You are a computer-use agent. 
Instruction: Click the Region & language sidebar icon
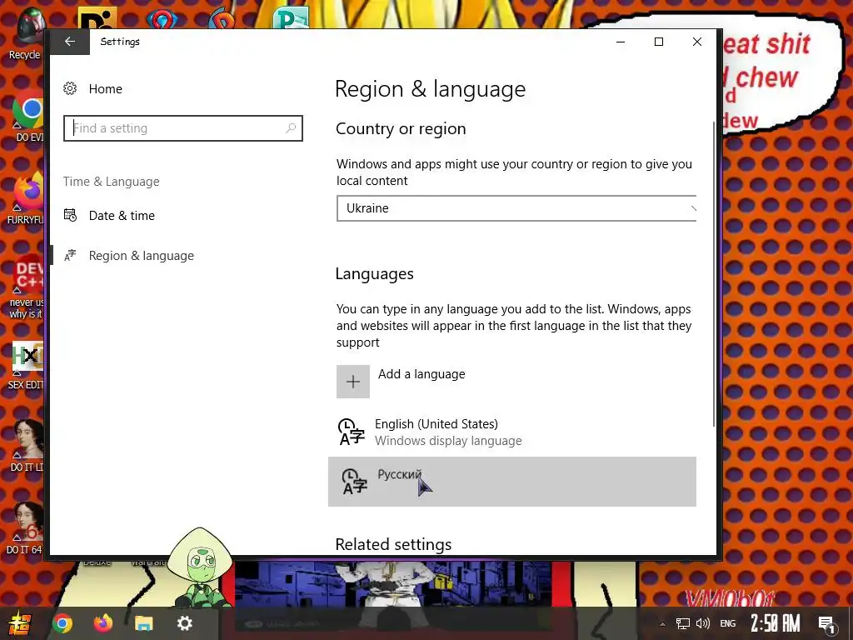[x=70, y=255]
